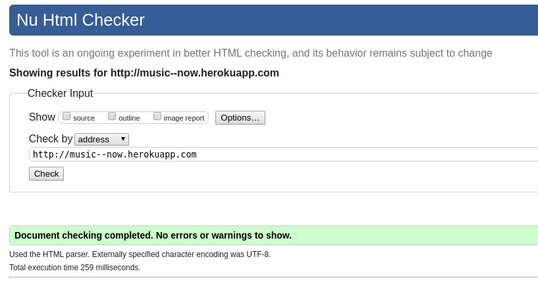
Task: Click the Checker Input legend
Action: (60, 93)
